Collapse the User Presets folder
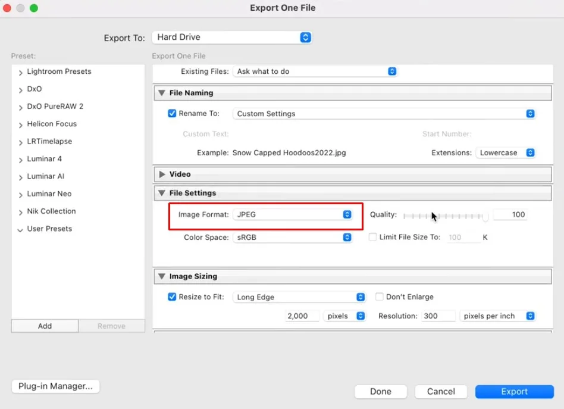Screen dimensions: 564x409 tap(20, 230)
